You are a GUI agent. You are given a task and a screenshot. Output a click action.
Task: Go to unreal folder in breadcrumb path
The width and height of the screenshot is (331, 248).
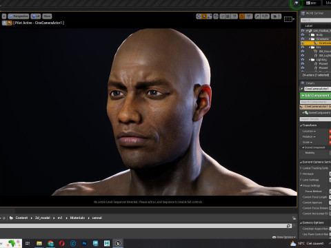97,218
